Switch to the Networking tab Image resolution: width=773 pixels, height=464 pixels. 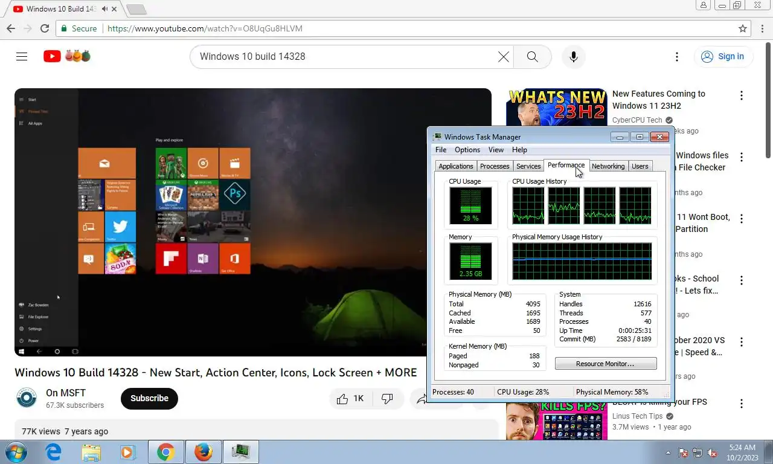(x=608, y=166)
